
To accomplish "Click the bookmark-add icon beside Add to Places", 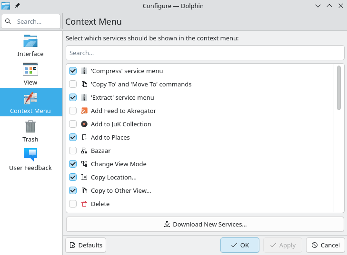I will pyautogui.click(x=84, y=137).
